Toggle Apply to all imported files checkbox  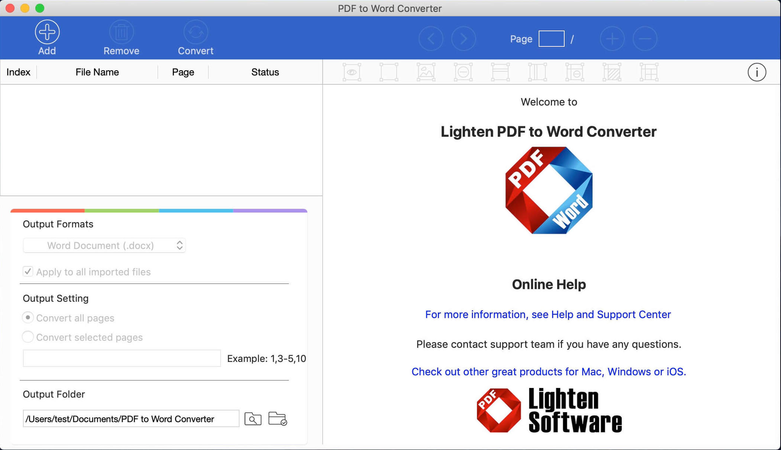pos(28,271)
